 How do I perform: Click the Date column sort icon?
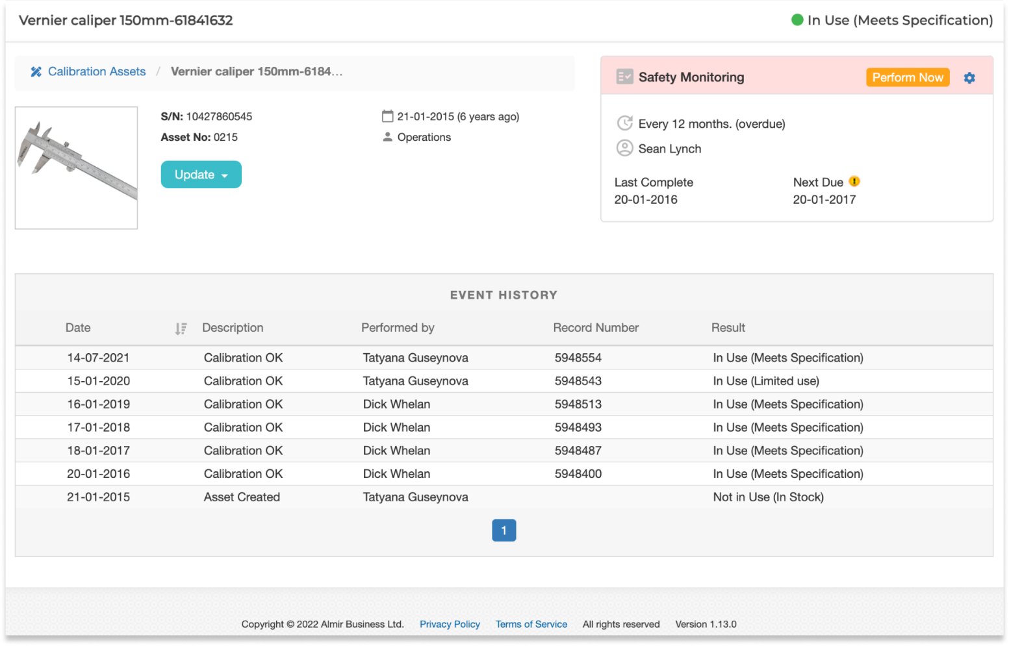pos(181,329)
